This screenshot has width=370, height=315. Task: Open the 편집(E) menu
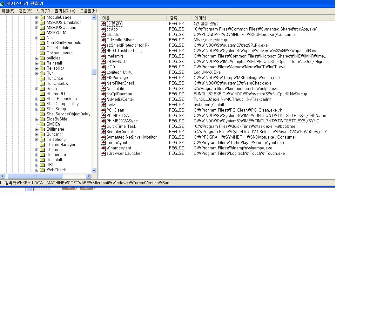[25, 11]
